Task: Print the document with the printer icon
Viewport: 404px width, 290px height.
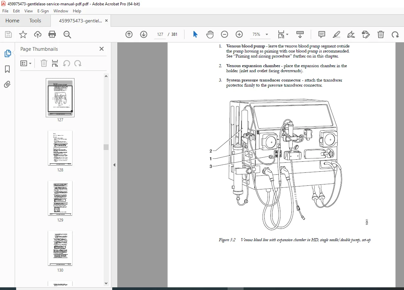Action: tap(52, 34)
